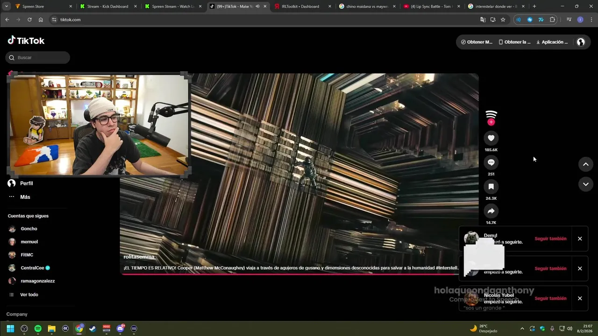Viewport: 598px width, 336px height.
Task: Follow the creator with the red plus badge
Action: (491, 122)
